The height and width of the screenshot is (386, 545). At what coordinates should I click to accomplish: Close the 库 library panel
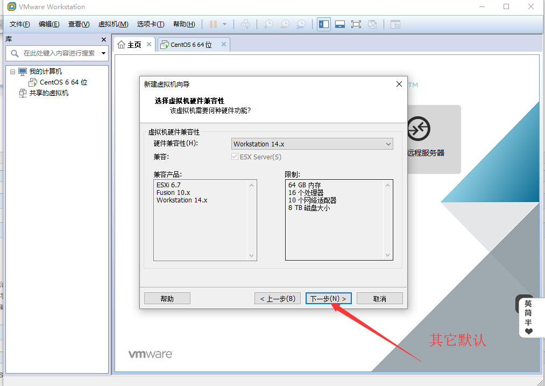104,40
